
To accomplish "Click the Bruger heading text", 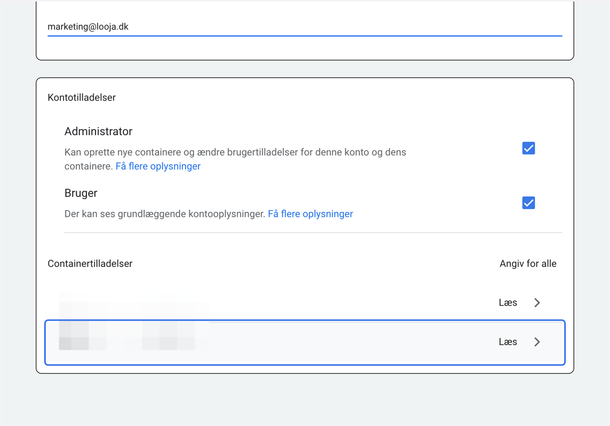I will click(x=81, y=193).
